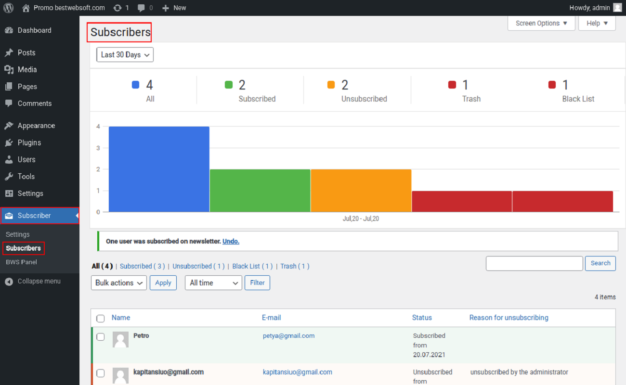Open the Appearance menu item
Image resolution: width=626 pixels, height=385 pixels.
(39, 126)
